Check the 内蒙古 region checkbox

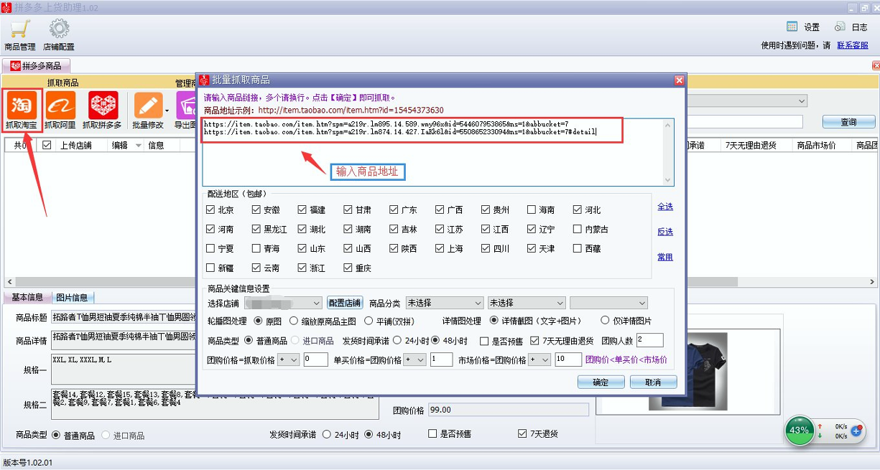coord(578,230)
